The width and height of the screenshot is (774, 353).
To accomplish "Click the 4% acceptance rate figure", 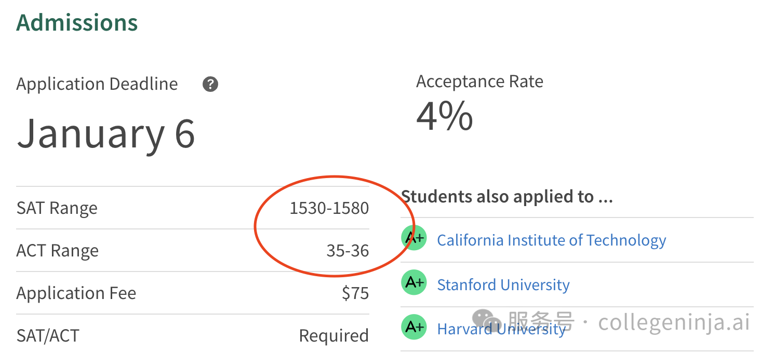I will pyautogui.click(x=445, y=116).
